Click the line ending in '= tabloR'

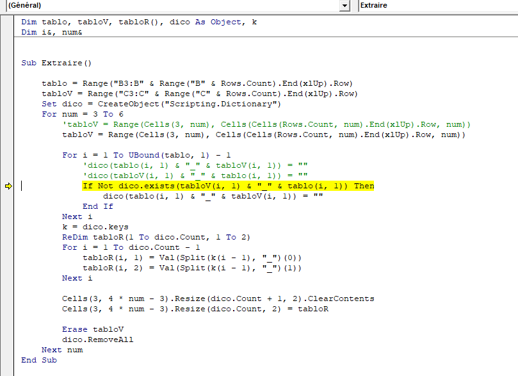[195, 309]
